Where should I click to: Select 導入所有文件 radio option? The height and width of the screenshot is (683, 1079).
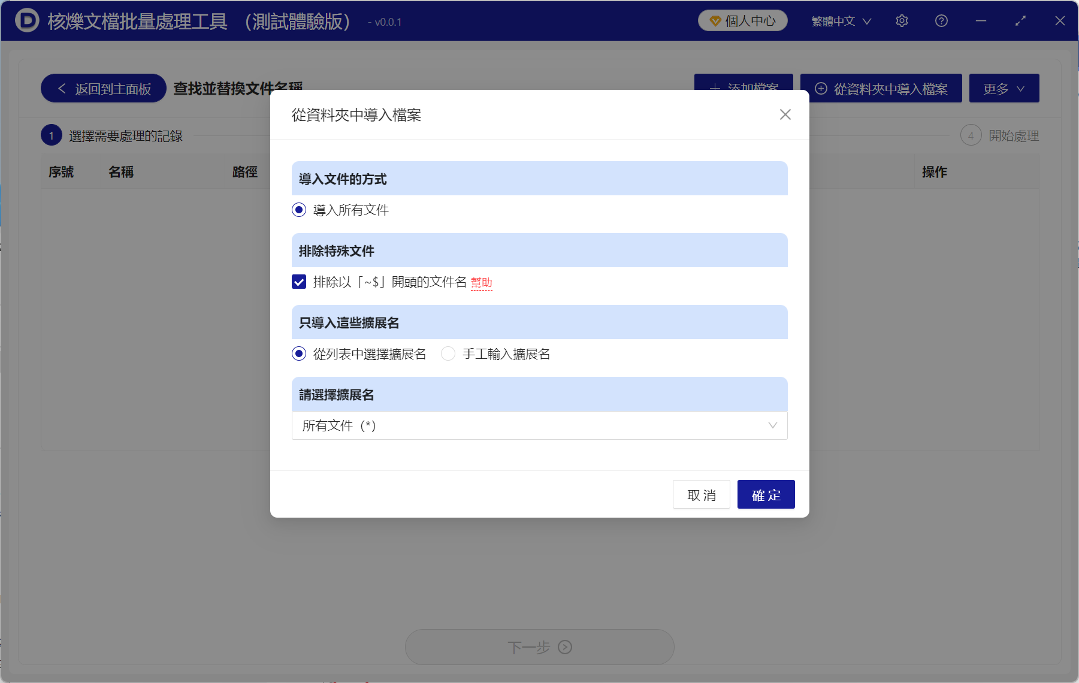(x=340, y=210)
